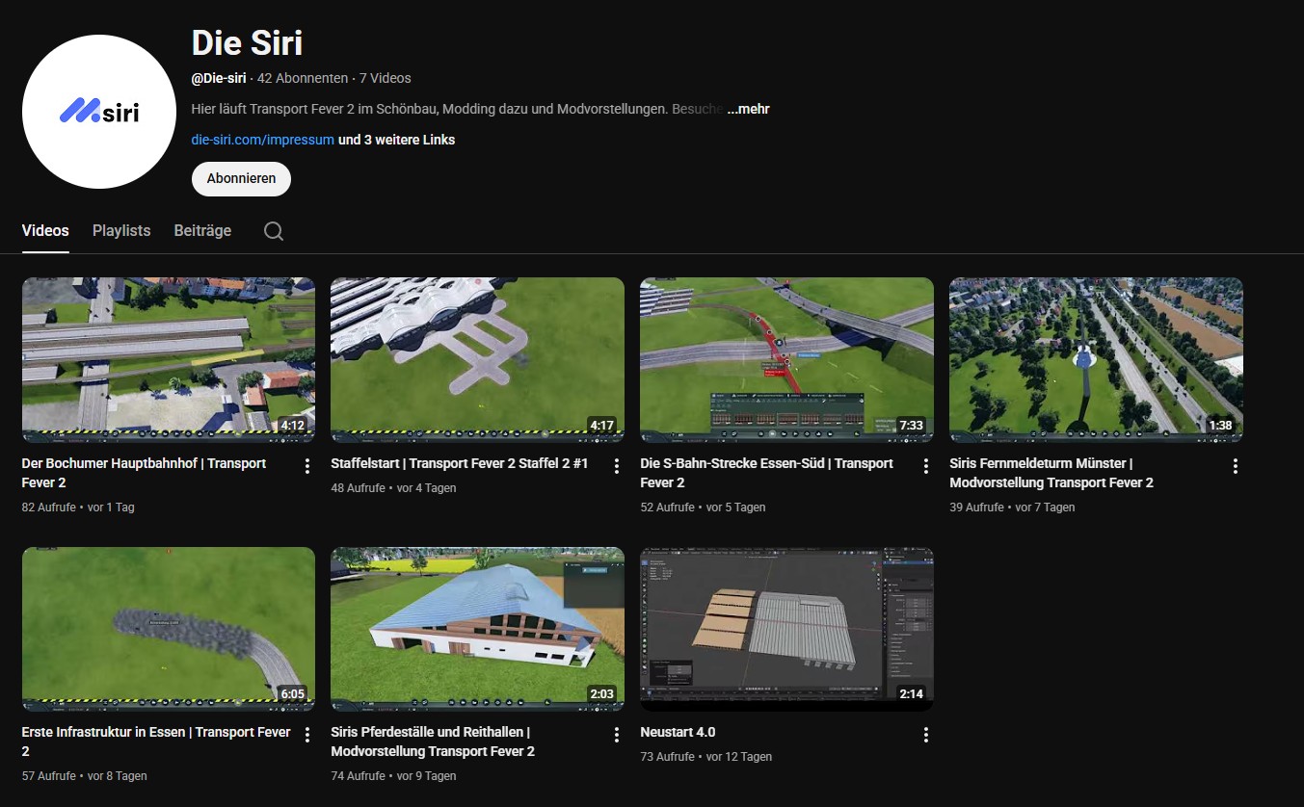Play the Fernmeldeturm Münster video thumbnail

coord(1096,359)
